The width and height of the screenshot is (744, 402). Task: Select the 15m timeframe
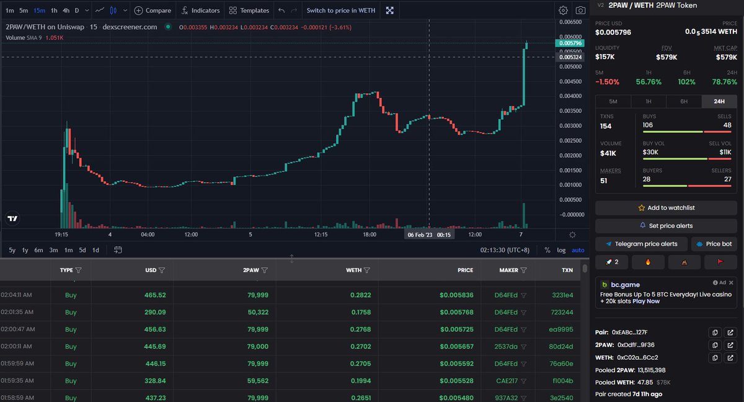click(x=40, y=11)
